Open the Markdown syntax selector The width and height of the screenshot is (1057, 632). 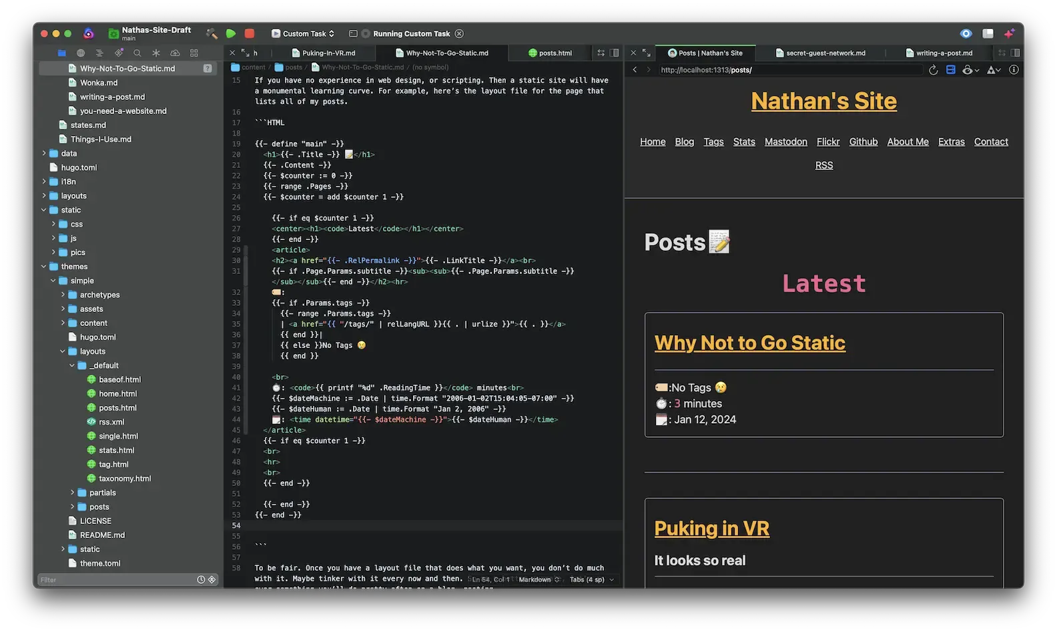pos(539,580)
